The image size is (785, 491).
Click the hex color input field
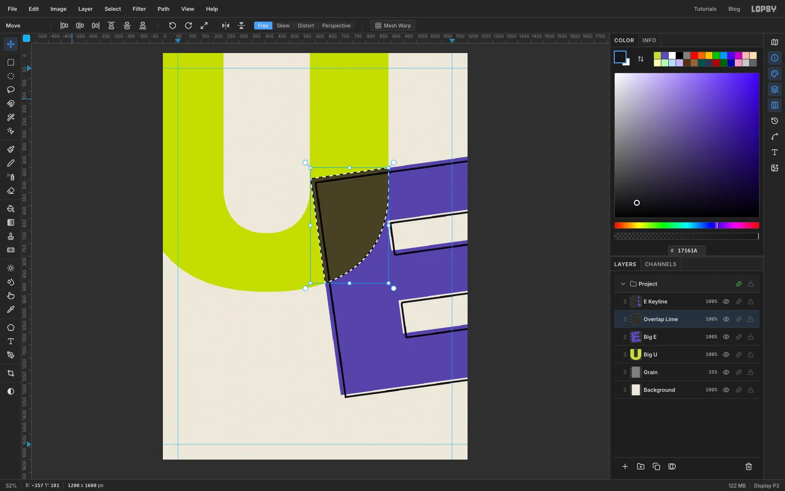point(687,250)
